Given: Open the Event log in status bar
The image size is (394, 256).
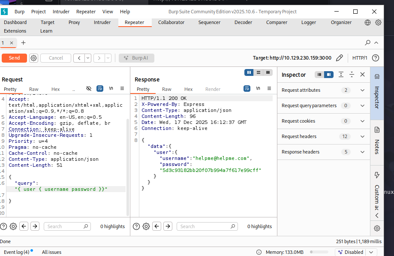Looking at the screenshot, I should click(x=16, y=252).
